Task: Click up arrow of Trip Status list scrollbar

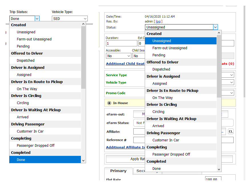Action: pos(83,24)
